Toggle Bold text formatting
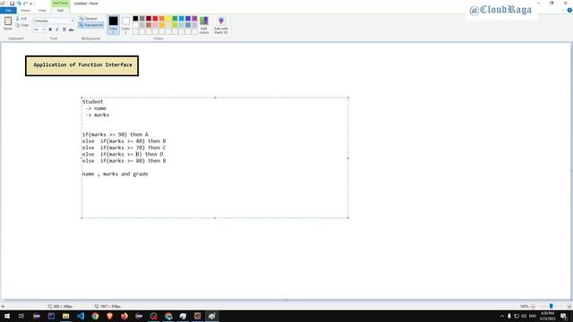Image resolution: width=573 pixels, height=322 pixels. tap(50, 30)
